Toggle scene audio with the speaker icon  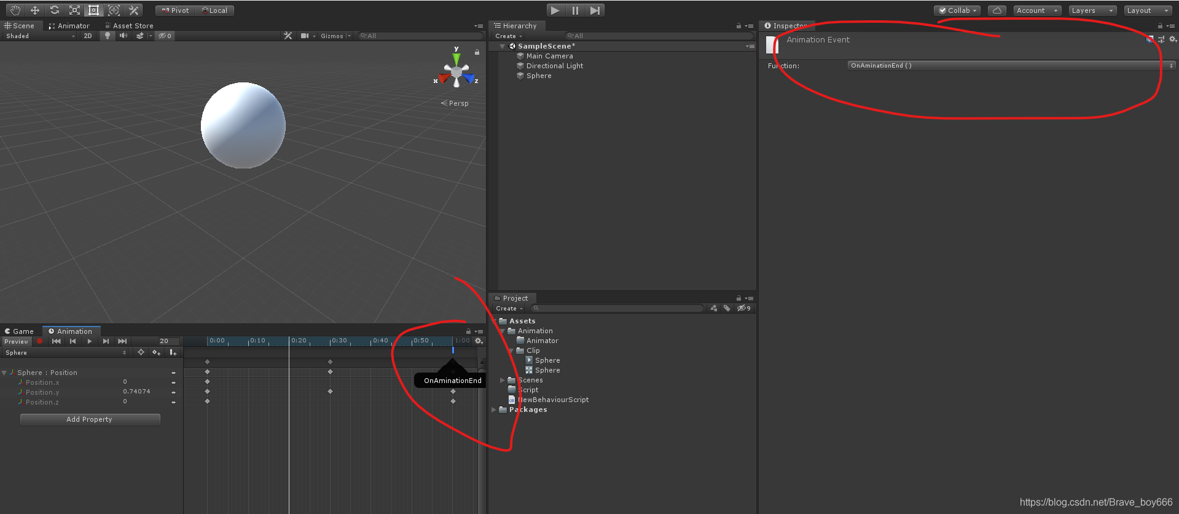click(x=123, y=36)
